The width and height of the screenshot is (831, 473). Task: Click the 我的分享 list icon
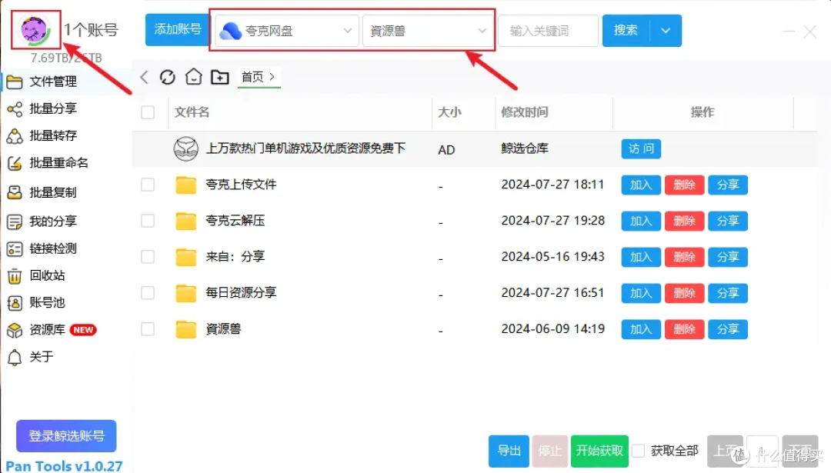(x=15, y=222)
